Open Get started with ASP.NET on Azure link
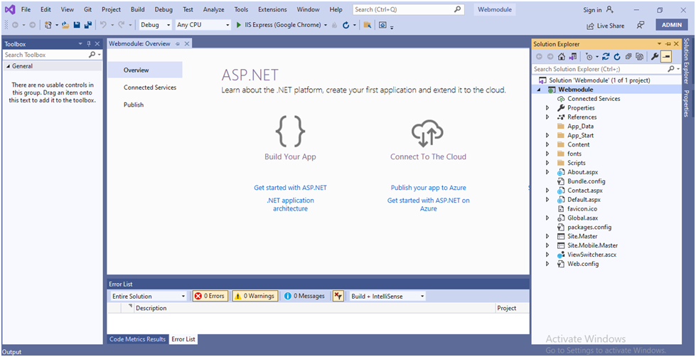This screenshot has width=696, height=357. pos(429,204)
